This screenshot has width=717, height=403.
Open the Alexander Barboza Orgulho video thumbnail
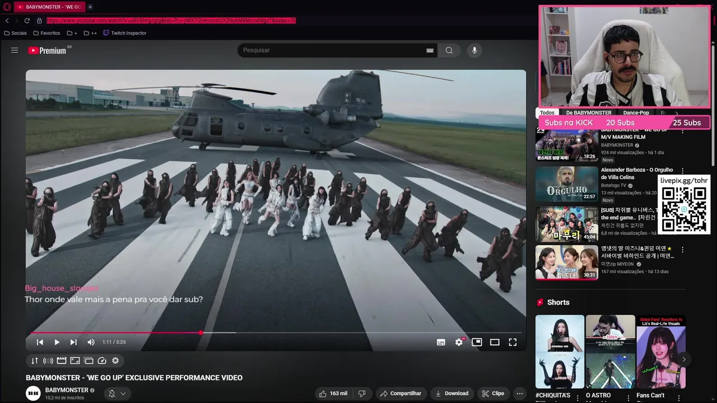(566, 184)
